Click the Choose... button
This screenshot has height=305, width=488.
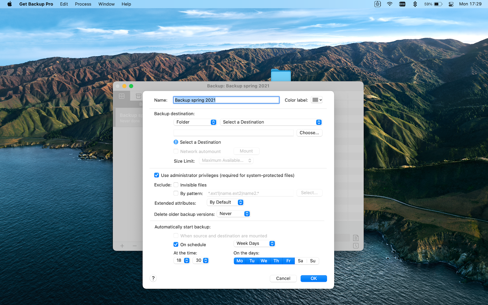[x=309, y=133]
